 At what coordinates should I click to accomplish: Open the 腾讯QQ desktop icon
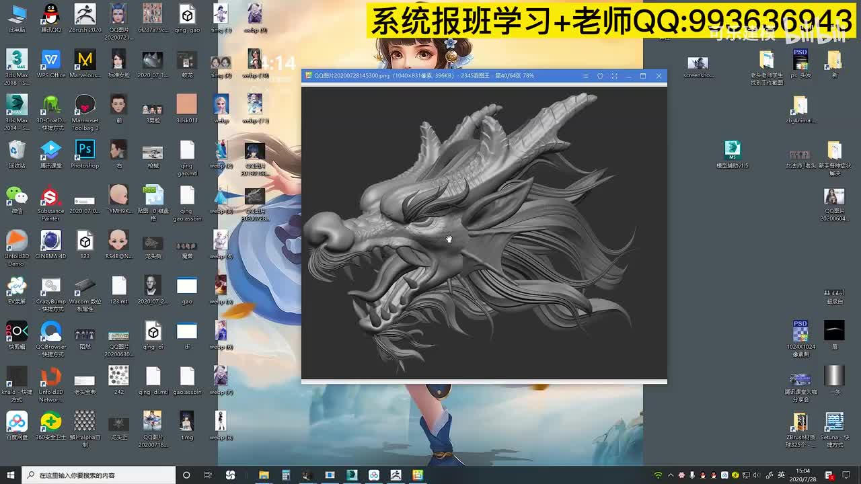click(50, 18)
